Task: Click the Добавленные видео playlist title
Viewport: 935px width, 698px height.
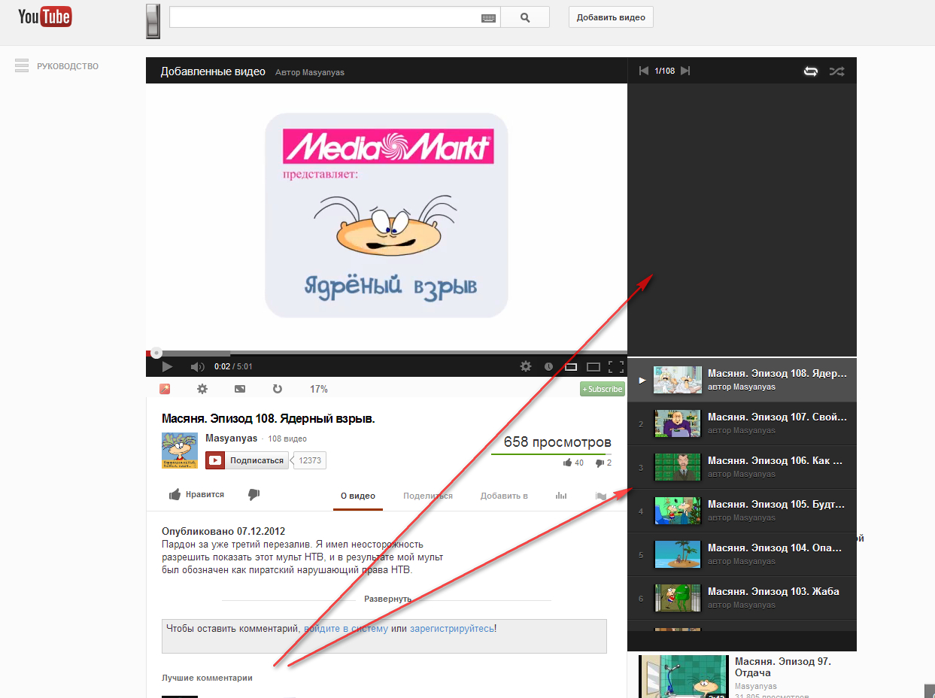Action: [x=213, y=71]
